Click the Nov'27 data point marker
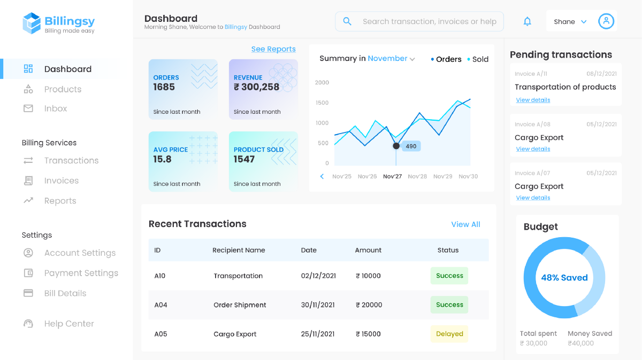642x360 pixels. point(396,146)
